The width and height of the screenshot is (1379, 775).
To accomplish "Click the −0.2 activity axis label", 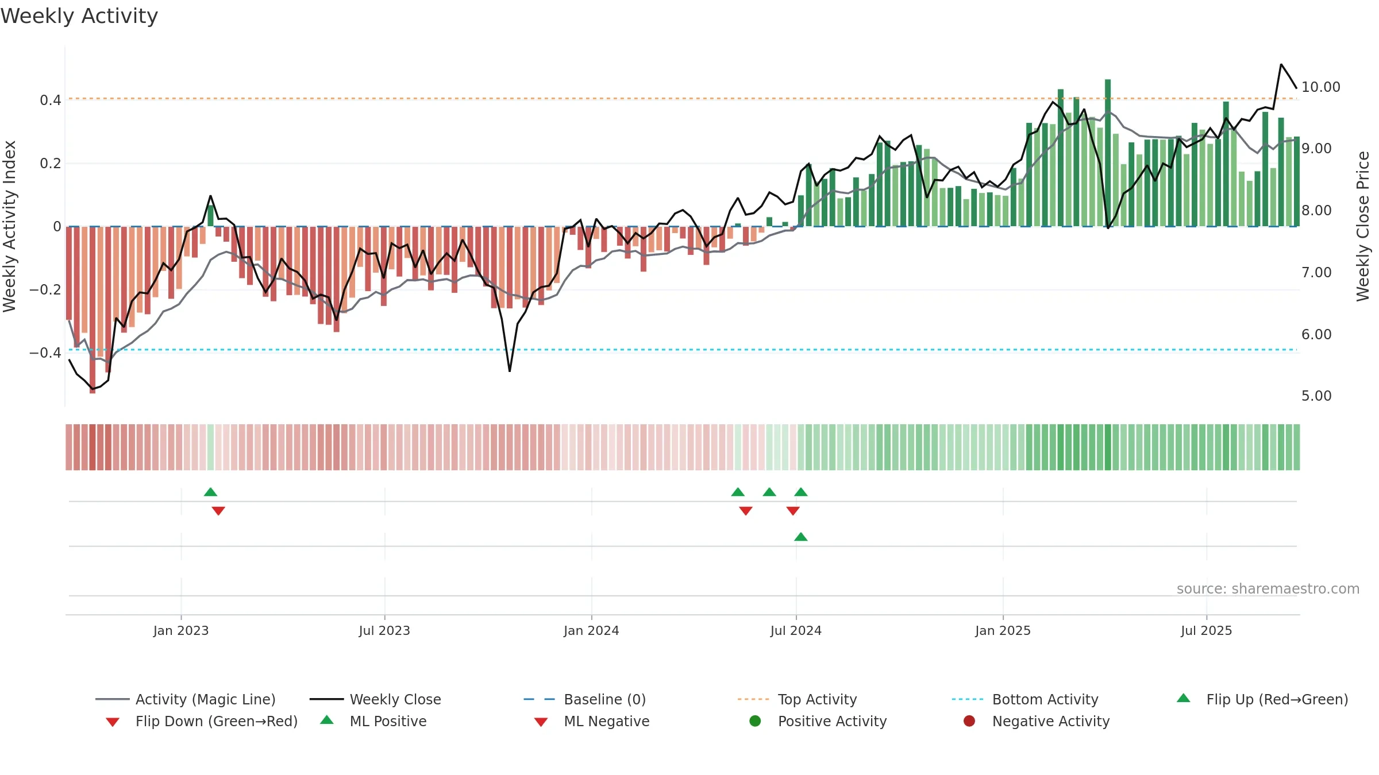I will [45, 289].
